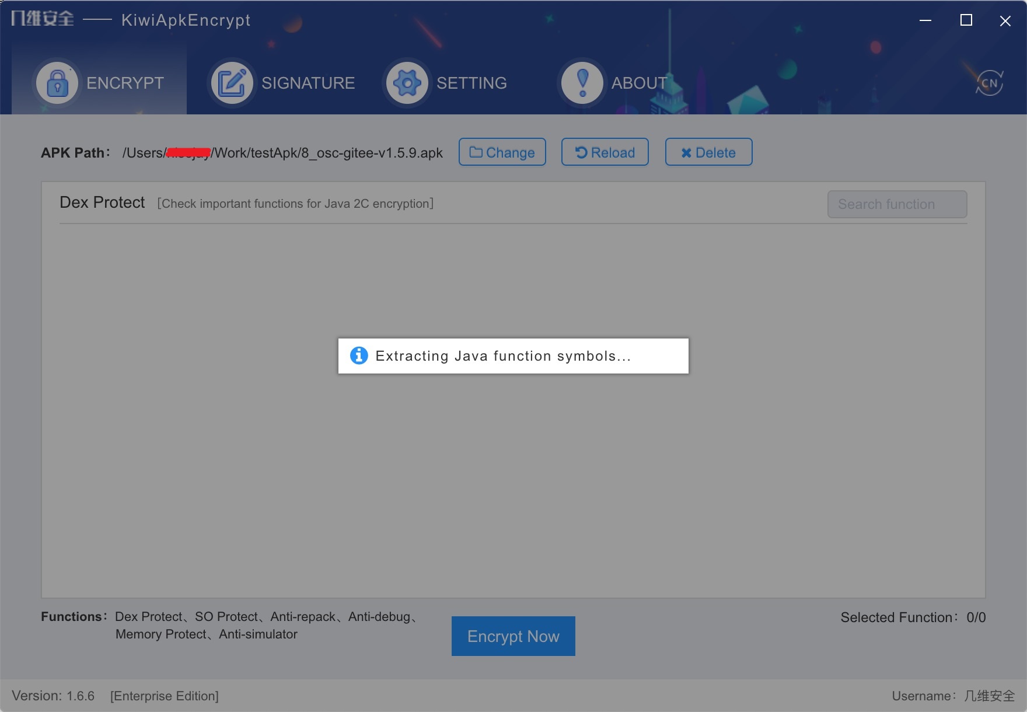Click the APK path text

coord(282,153)
